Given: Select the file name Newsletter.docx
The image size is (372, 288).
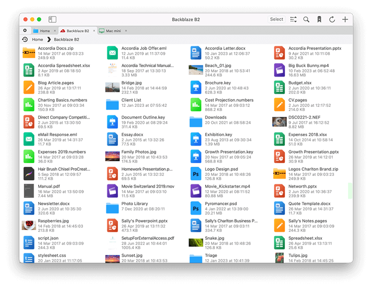Looking at the screenshot, I should (x=54, y=204).
